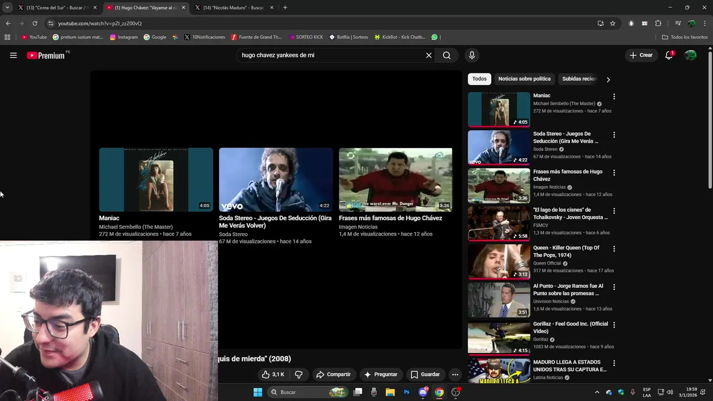Open a new browser tab

(x=285, y=8)
